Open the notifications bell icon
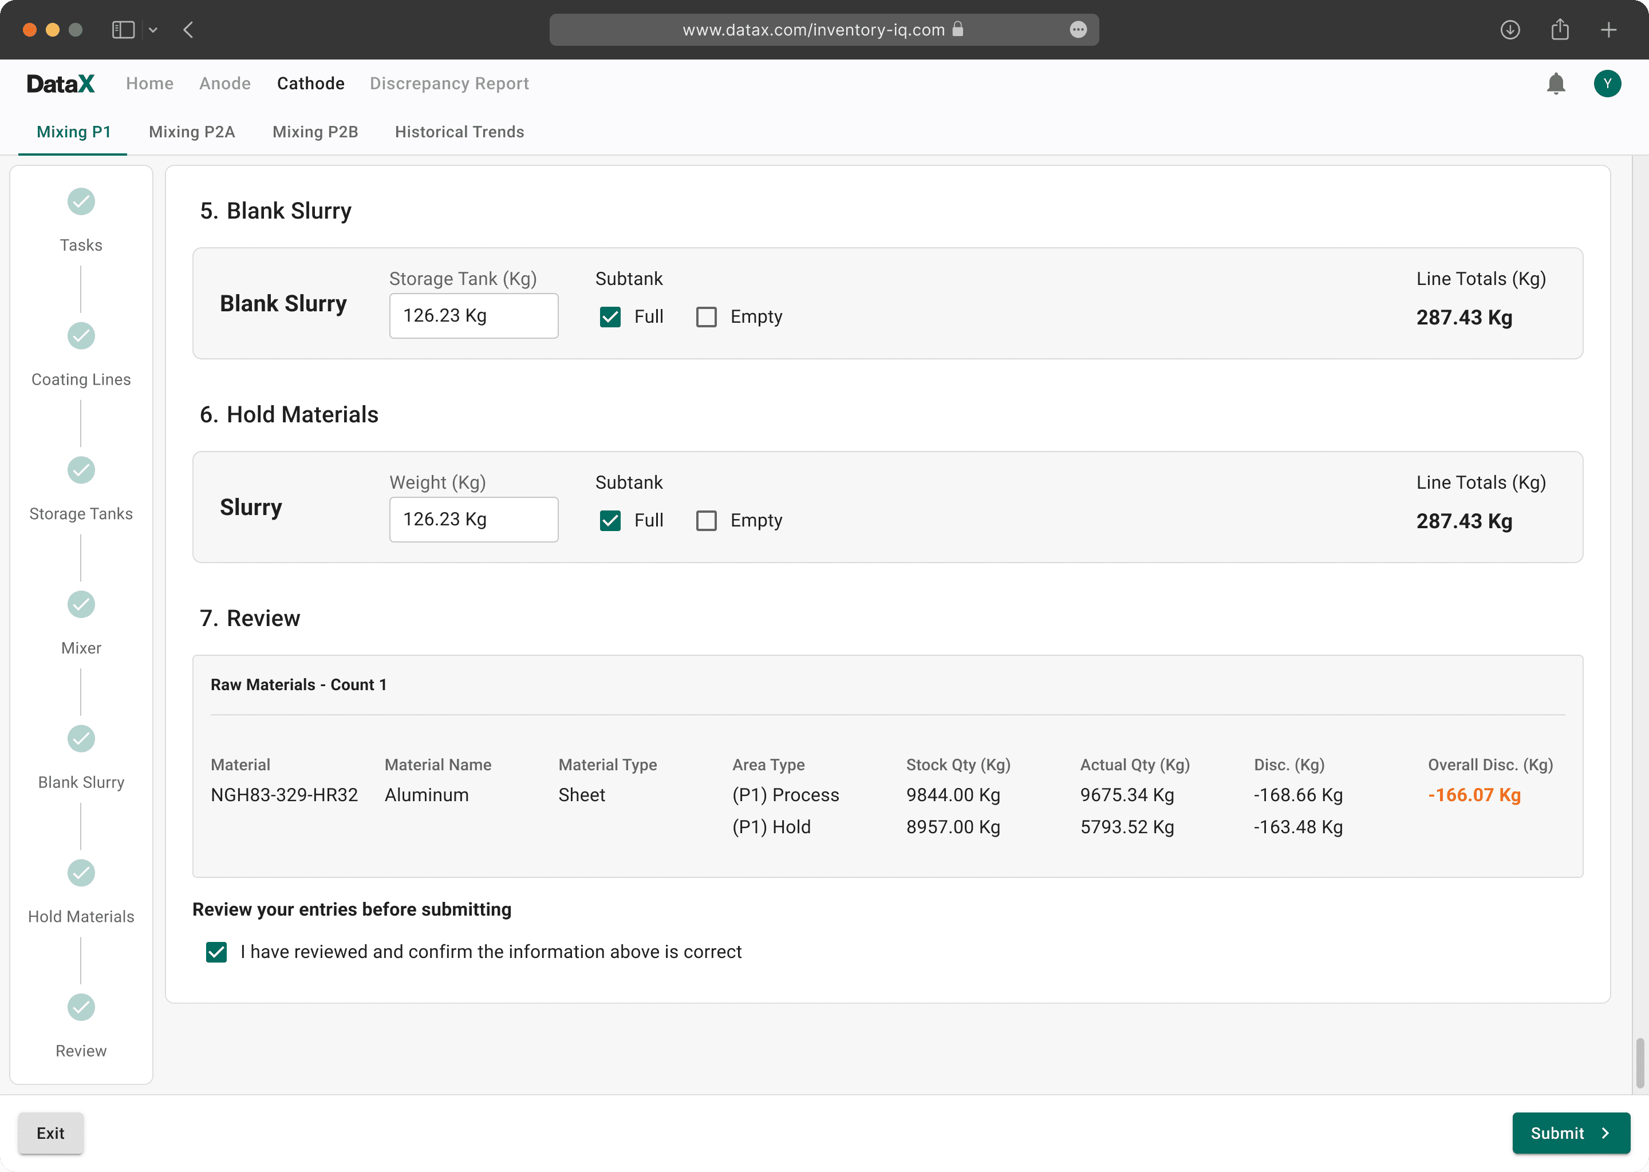Image resolution: width=1649 pixels, height=1172 pixels. (1556, 84)
